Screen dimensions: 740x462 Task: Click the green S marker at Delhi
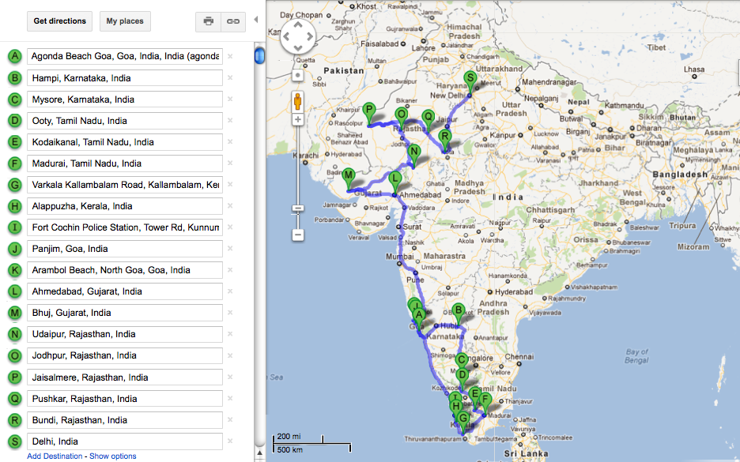click(470, 79)
